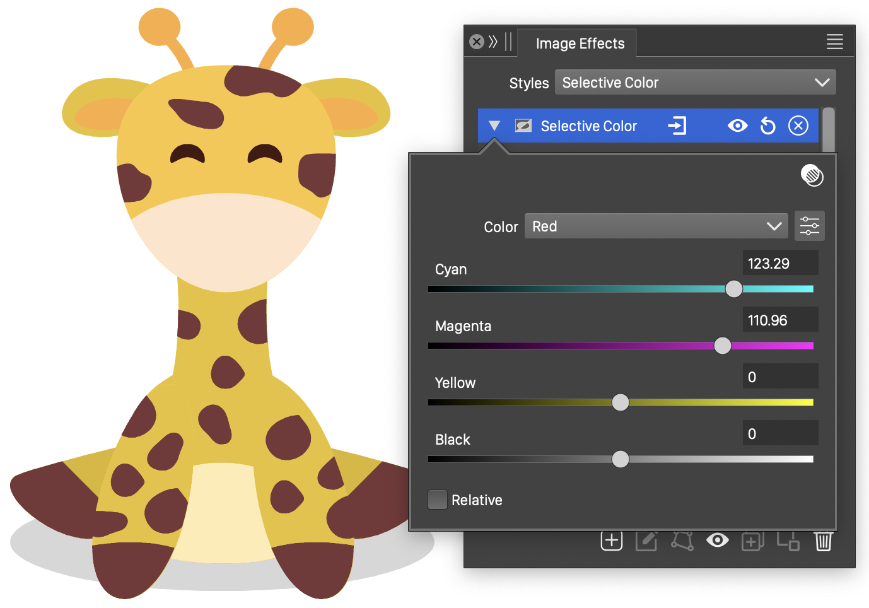Click the striped circle icon in the popup corner
869x608 pixels.
(x=812, y=175)
